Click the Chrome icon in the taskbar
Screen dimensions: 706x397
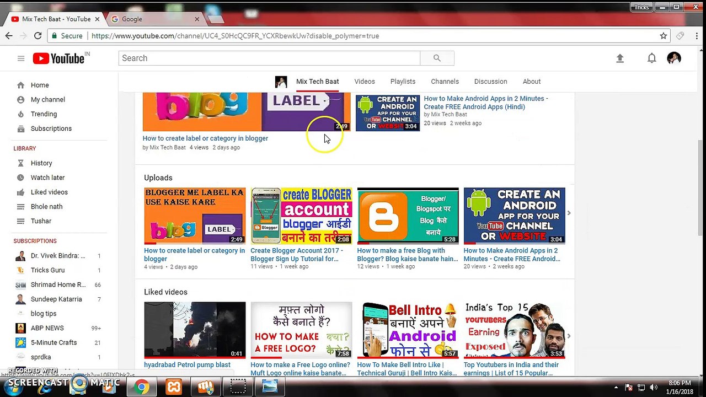pos(141,387)
